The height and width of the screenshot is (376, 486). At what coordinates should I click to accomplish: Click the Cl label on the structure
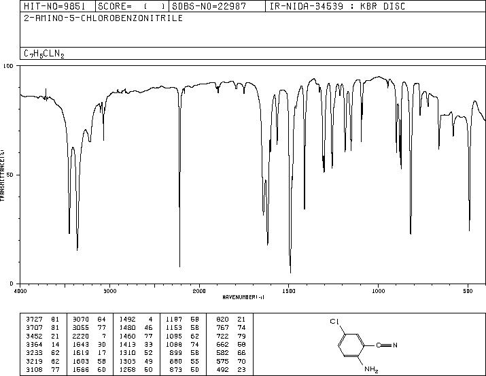tap(334, 322)
